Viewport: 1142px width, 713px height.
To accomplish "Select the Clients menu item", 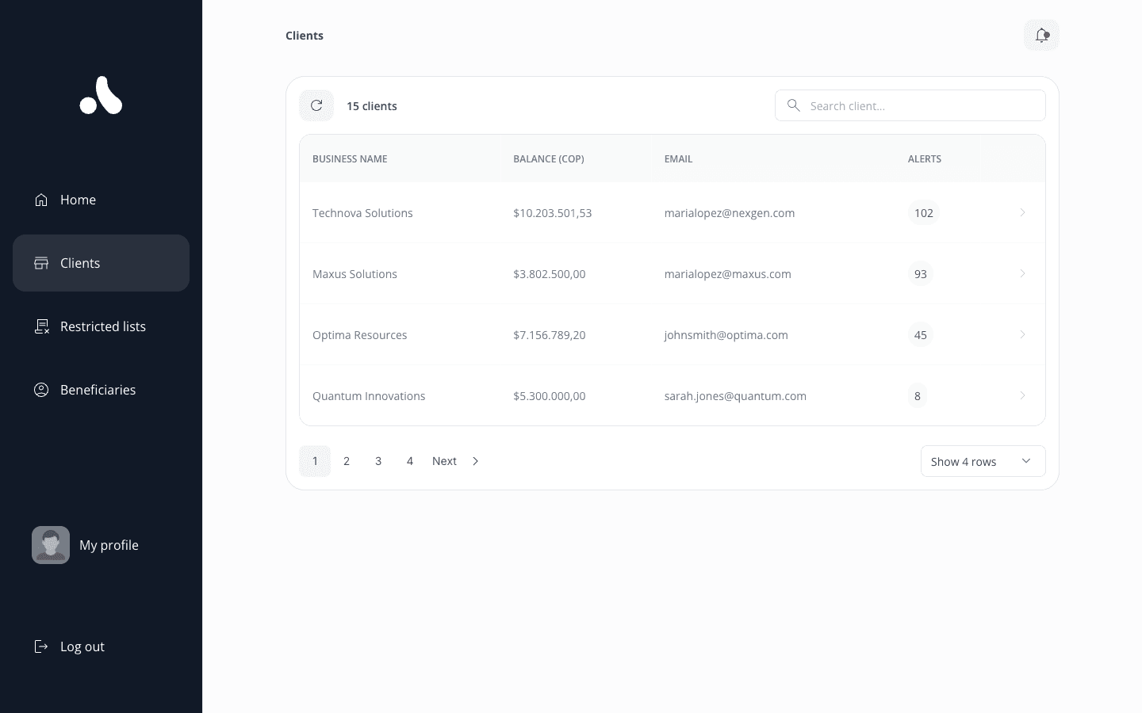I will (x=101, y=263).
